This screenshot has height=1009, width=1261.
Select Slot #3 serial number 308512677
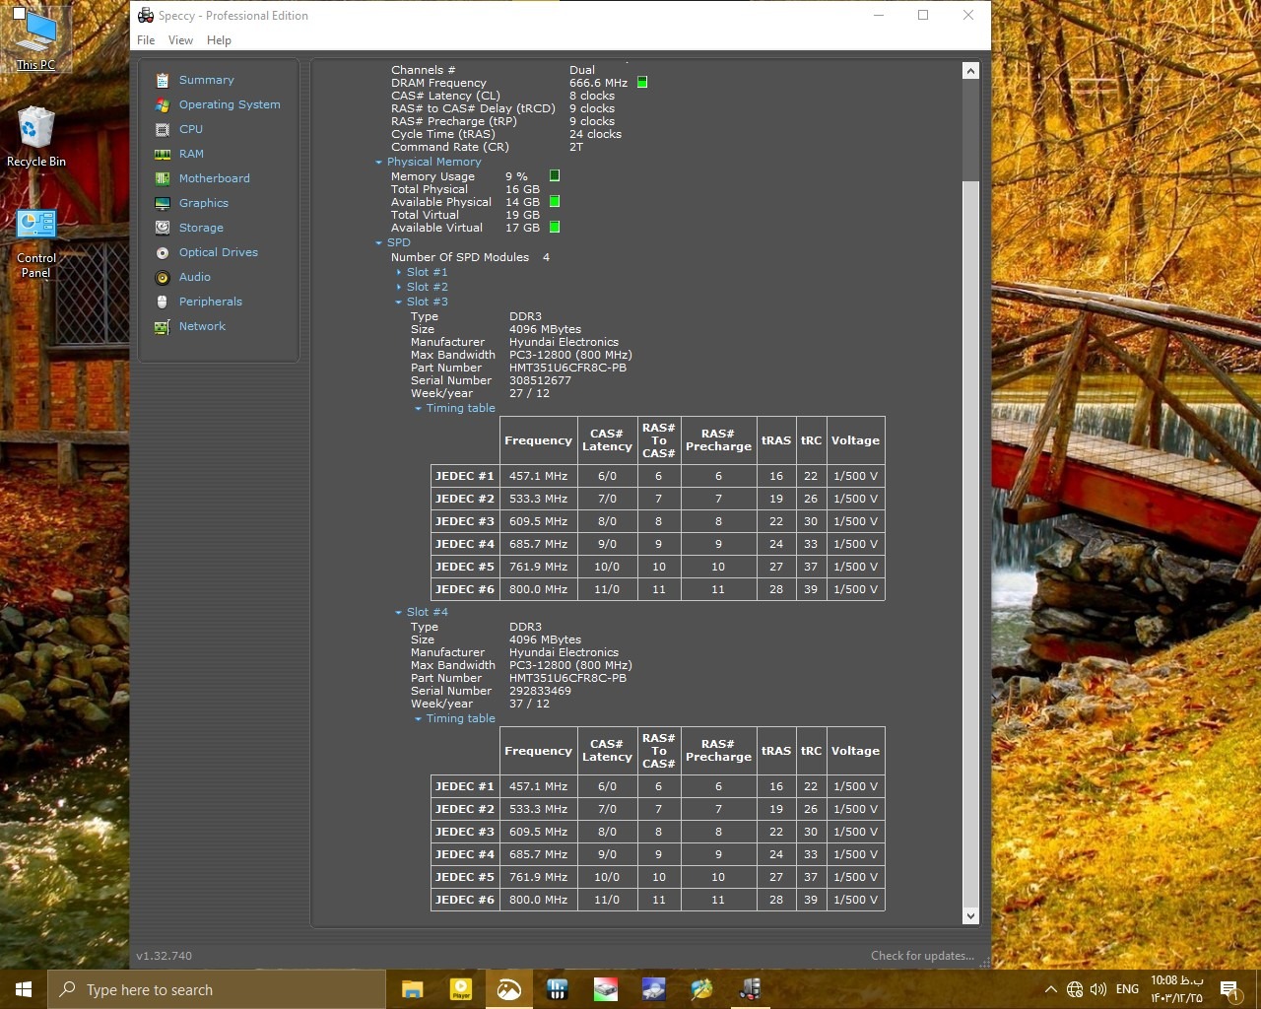coord(540,380)
